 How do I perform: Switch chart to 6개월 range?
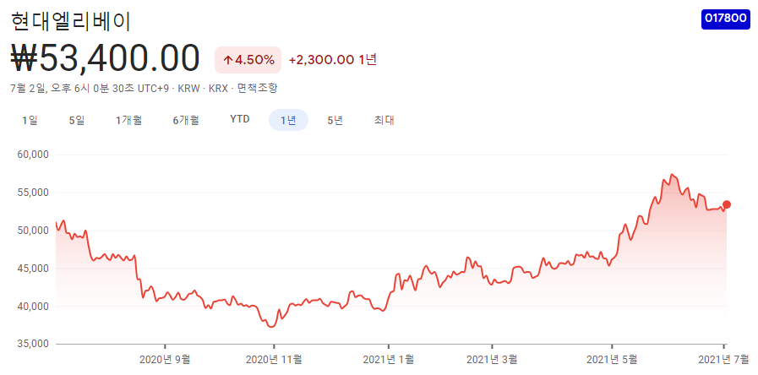click(186, 120)
